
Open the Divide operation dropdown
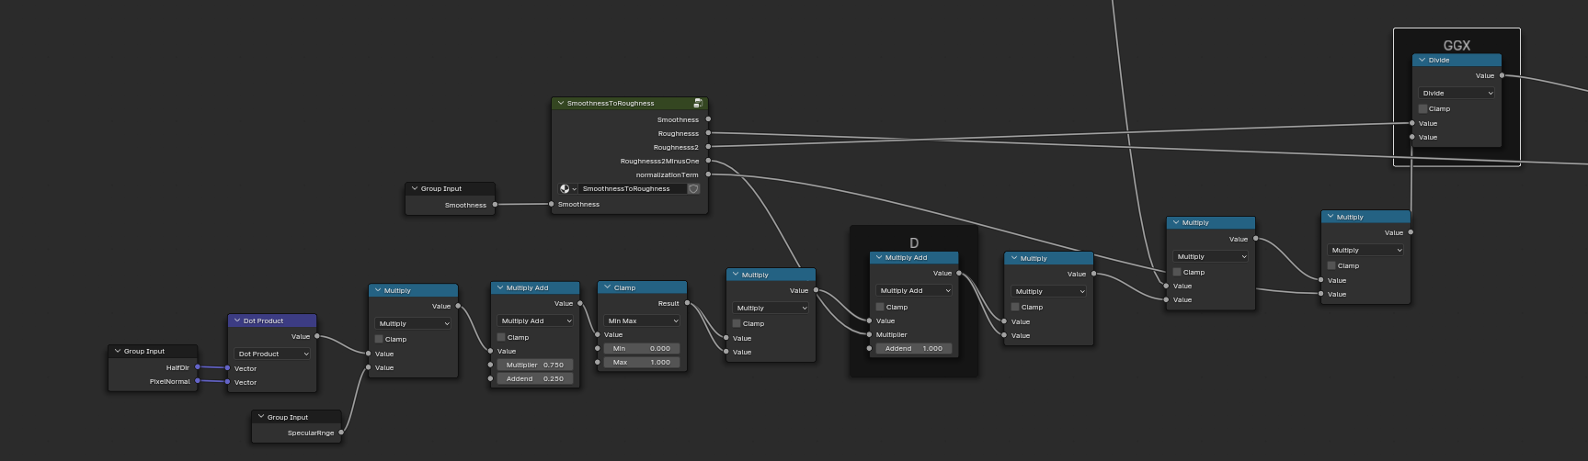[1457, 94]
